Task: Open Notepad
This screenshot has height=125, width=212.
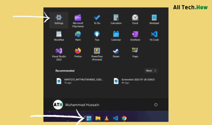Action: tap(154, 20)
